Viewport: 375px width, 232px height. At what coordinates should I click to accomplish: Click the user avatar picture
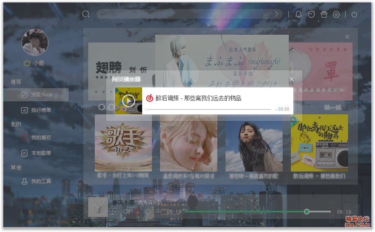point(35,42)
